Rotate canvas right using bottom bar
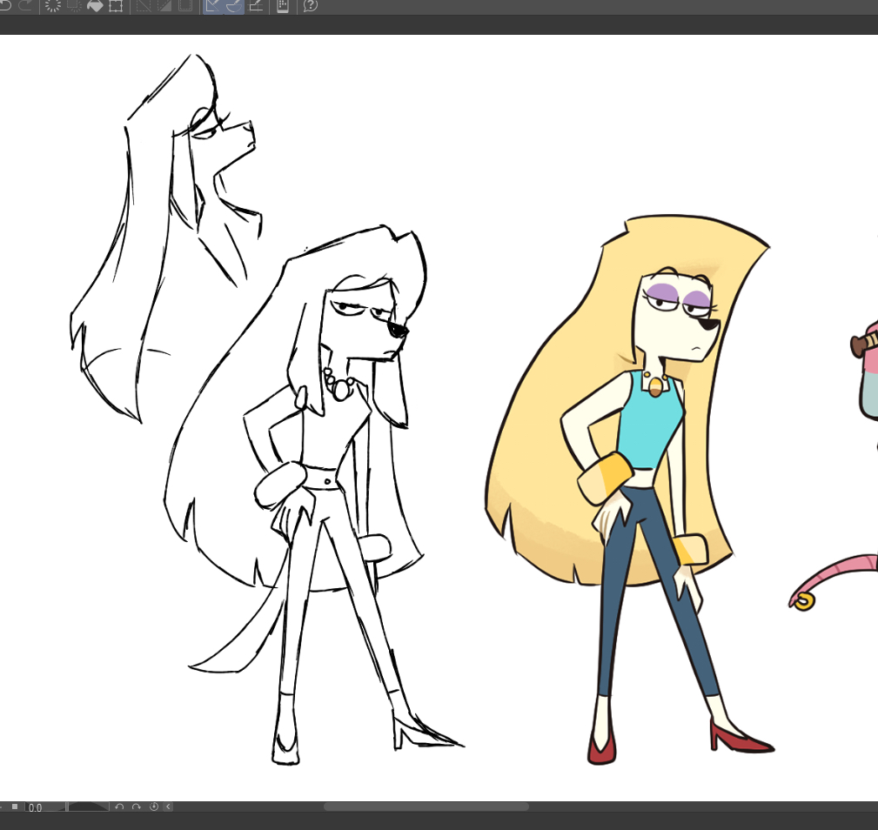 click(x=137, y=807)
